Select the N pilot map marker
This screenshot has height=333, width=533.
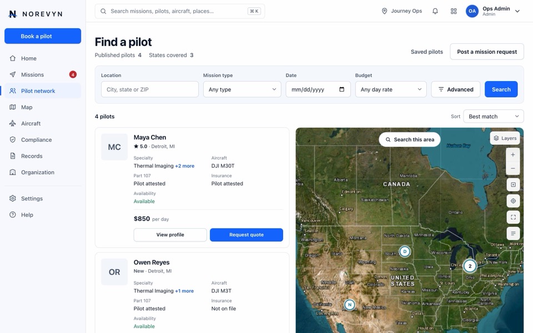click(x=349, y=305)
